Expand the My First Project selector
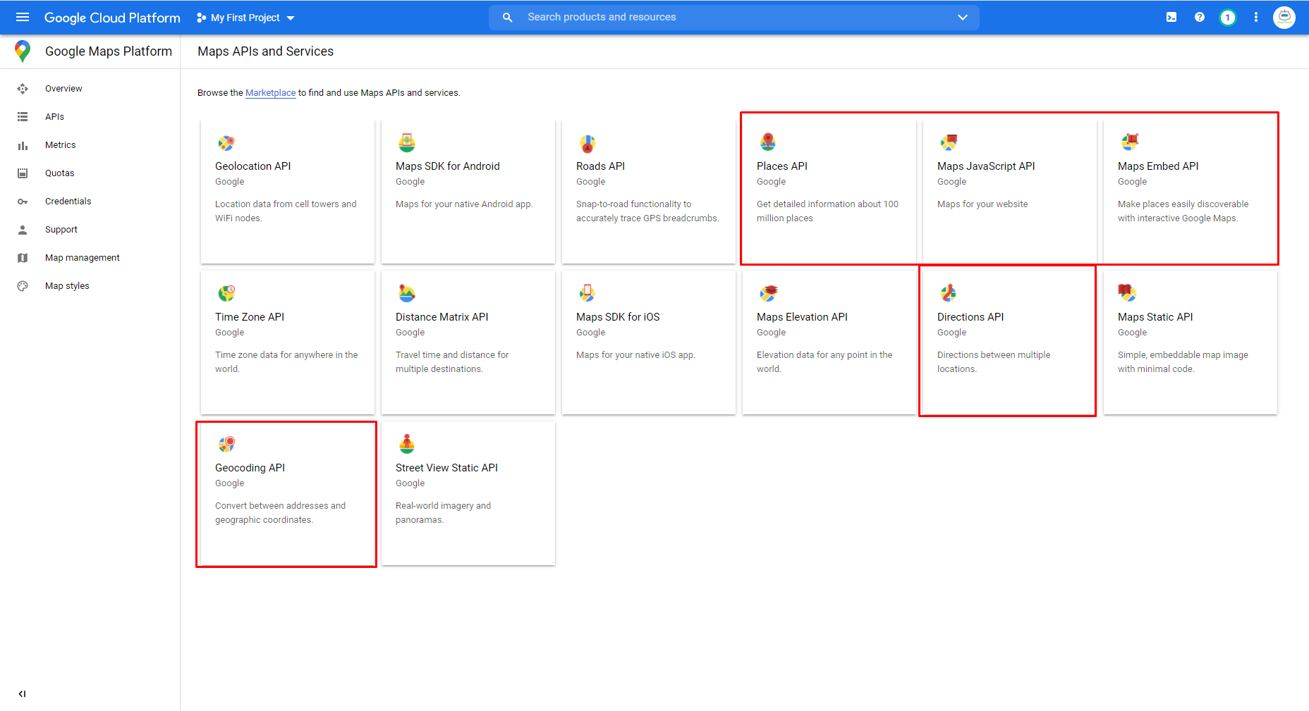1309x711 pixels. click(245, 18)
